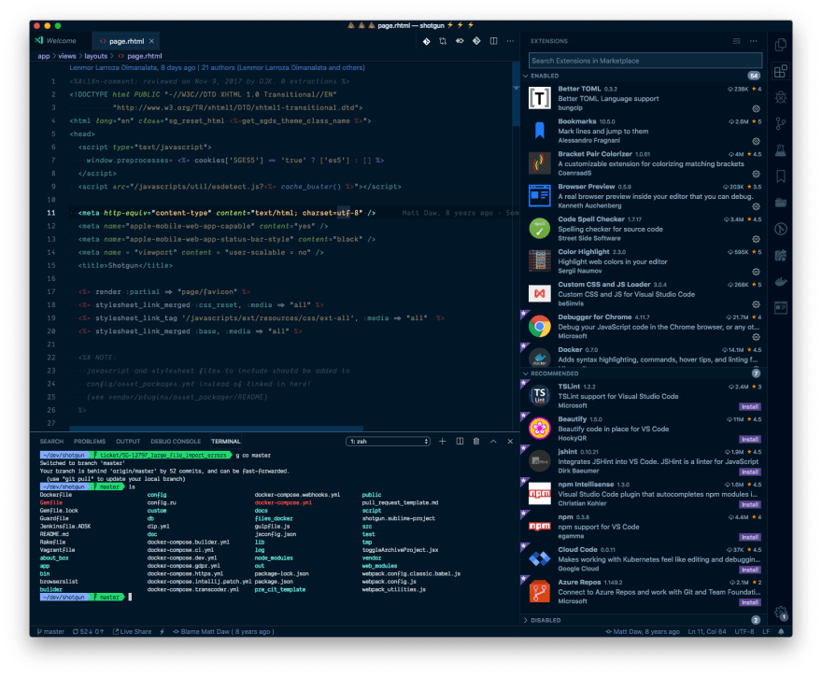This screenshot has height=676, width=822.
Task: Click the toggle file blame icon
Action: tap(460, 41)
